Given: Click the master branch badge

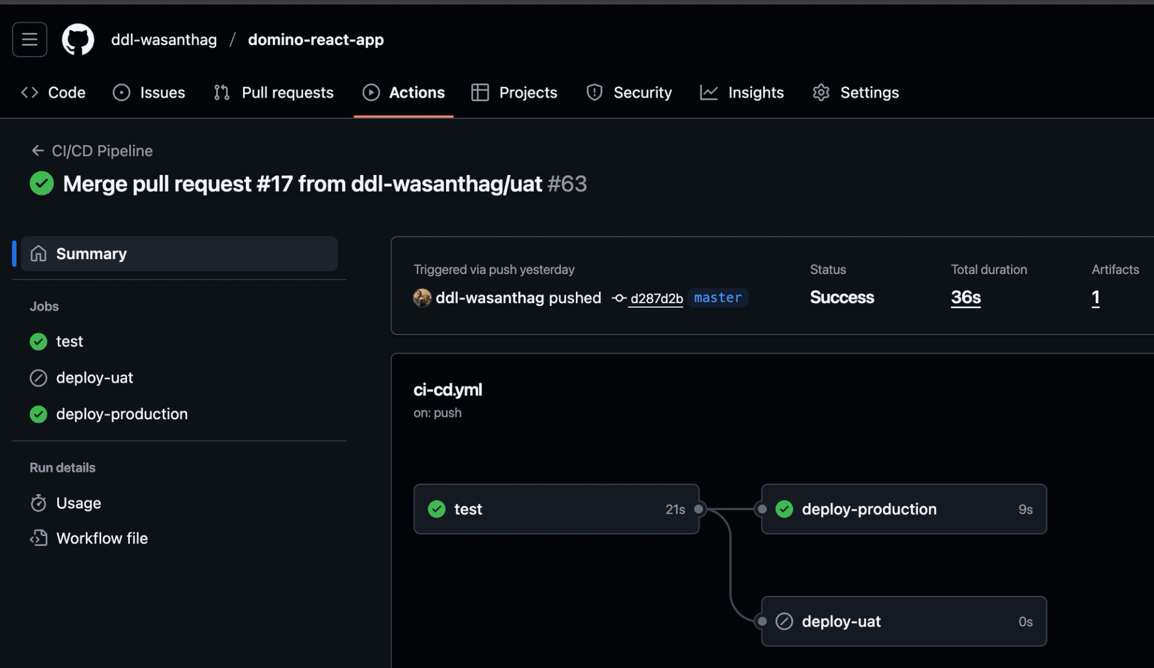Looking at the screenshot, I should pyautogui.click(x=718, y=298).
